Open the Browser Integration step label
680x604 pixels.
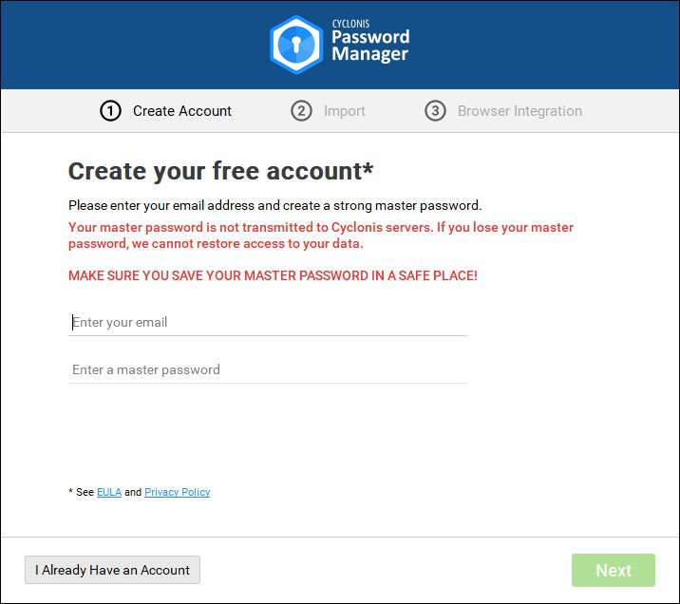point(519,111)
